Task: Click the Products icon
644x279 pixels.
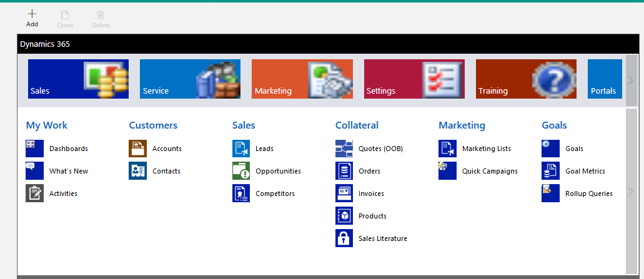Action: tap(344, 216)
